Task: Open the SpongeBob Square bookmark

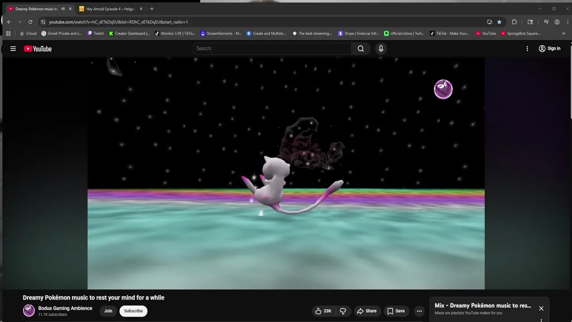Action: [x=521, y=34]
